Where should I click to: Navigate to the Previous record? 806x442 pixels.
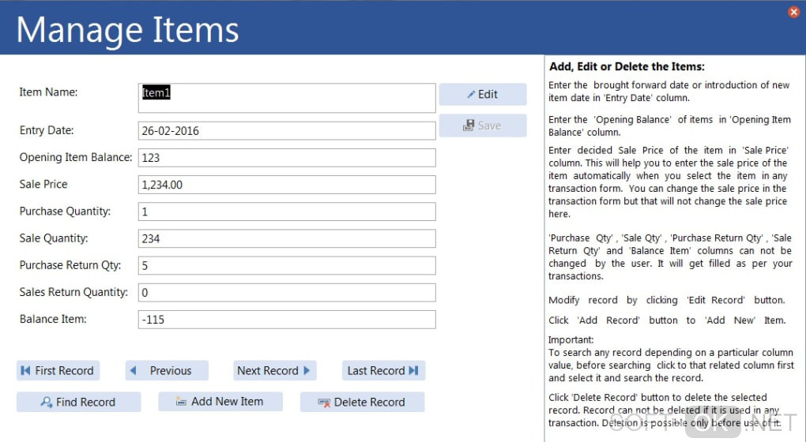click(x=167, y=371)
